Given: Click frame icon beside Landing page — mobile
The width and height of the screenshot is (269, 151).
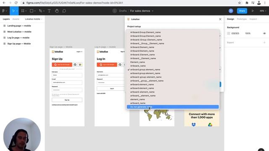Looking at the screenshot, I should coord(5,26).
